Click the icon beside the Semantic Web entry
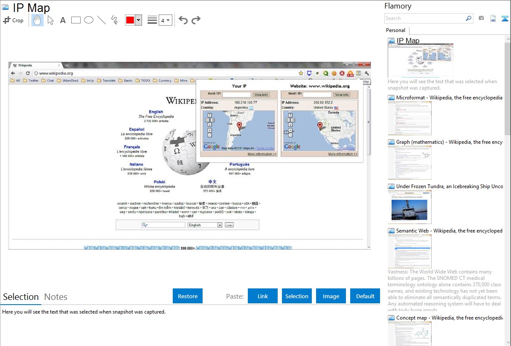 coord(391,231)
